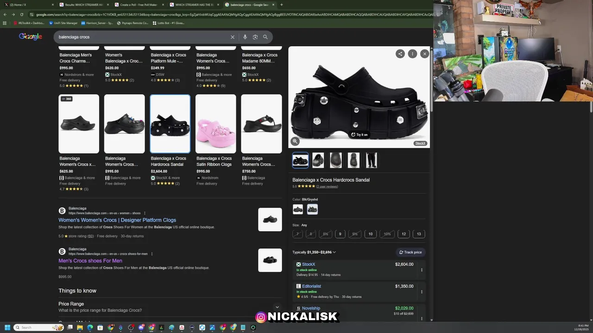This screenshot has width=593, height=333.
Task: Open product panel three-dot options
Action: click(412, 54)
